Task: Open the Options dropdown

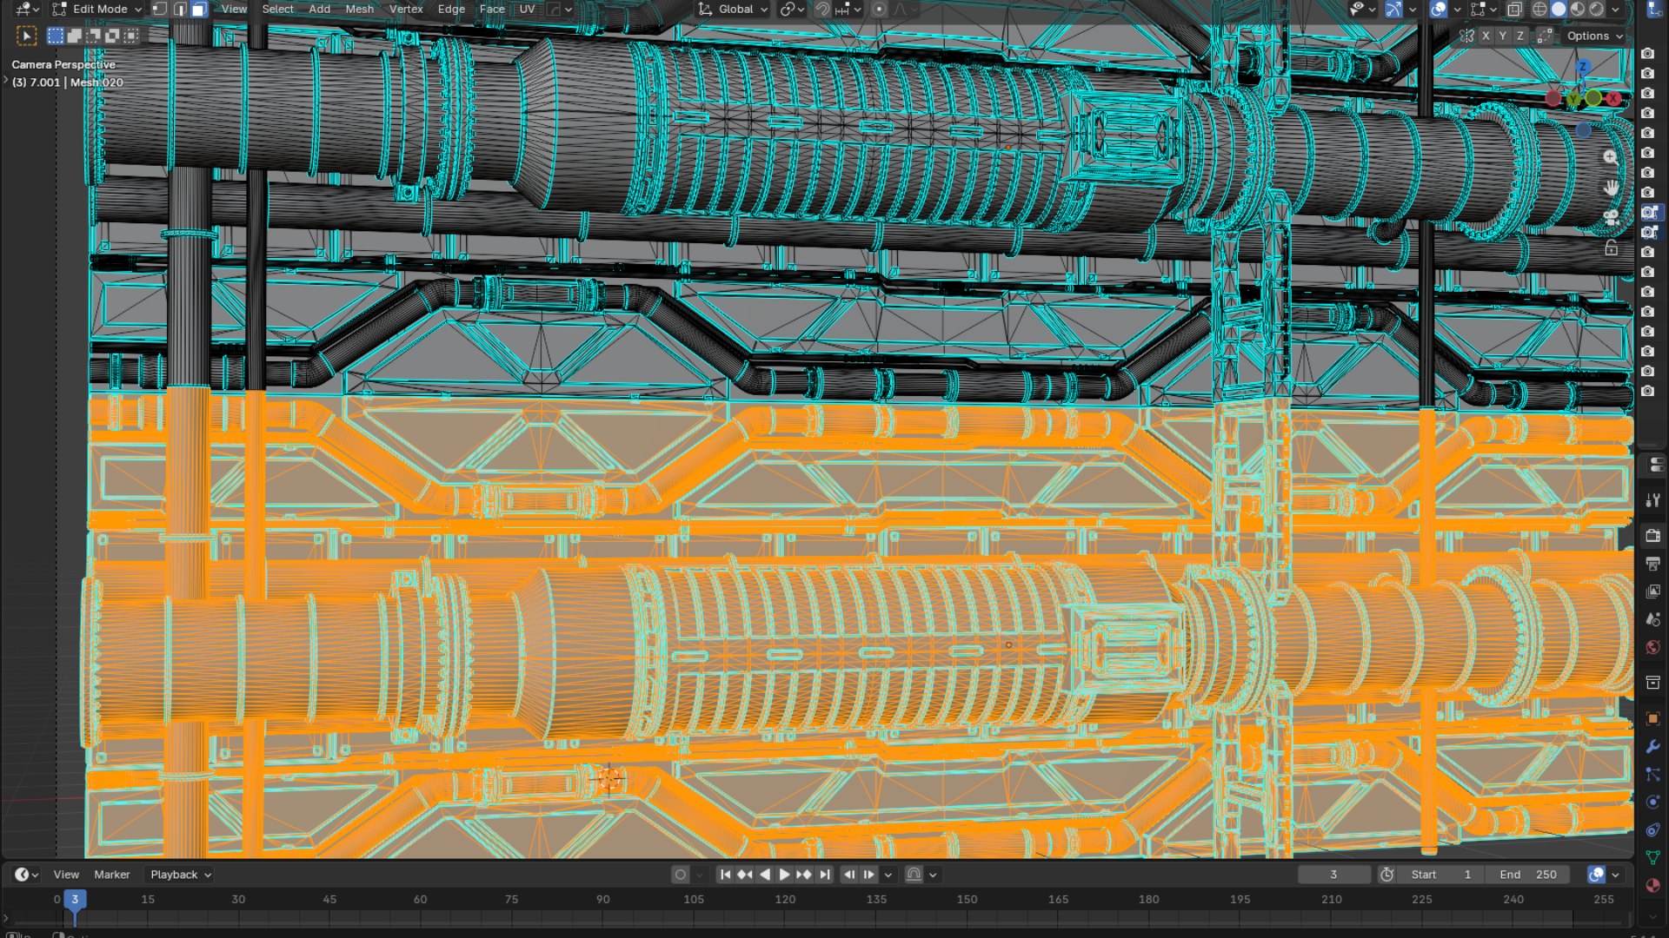Action: [1594, 36]
